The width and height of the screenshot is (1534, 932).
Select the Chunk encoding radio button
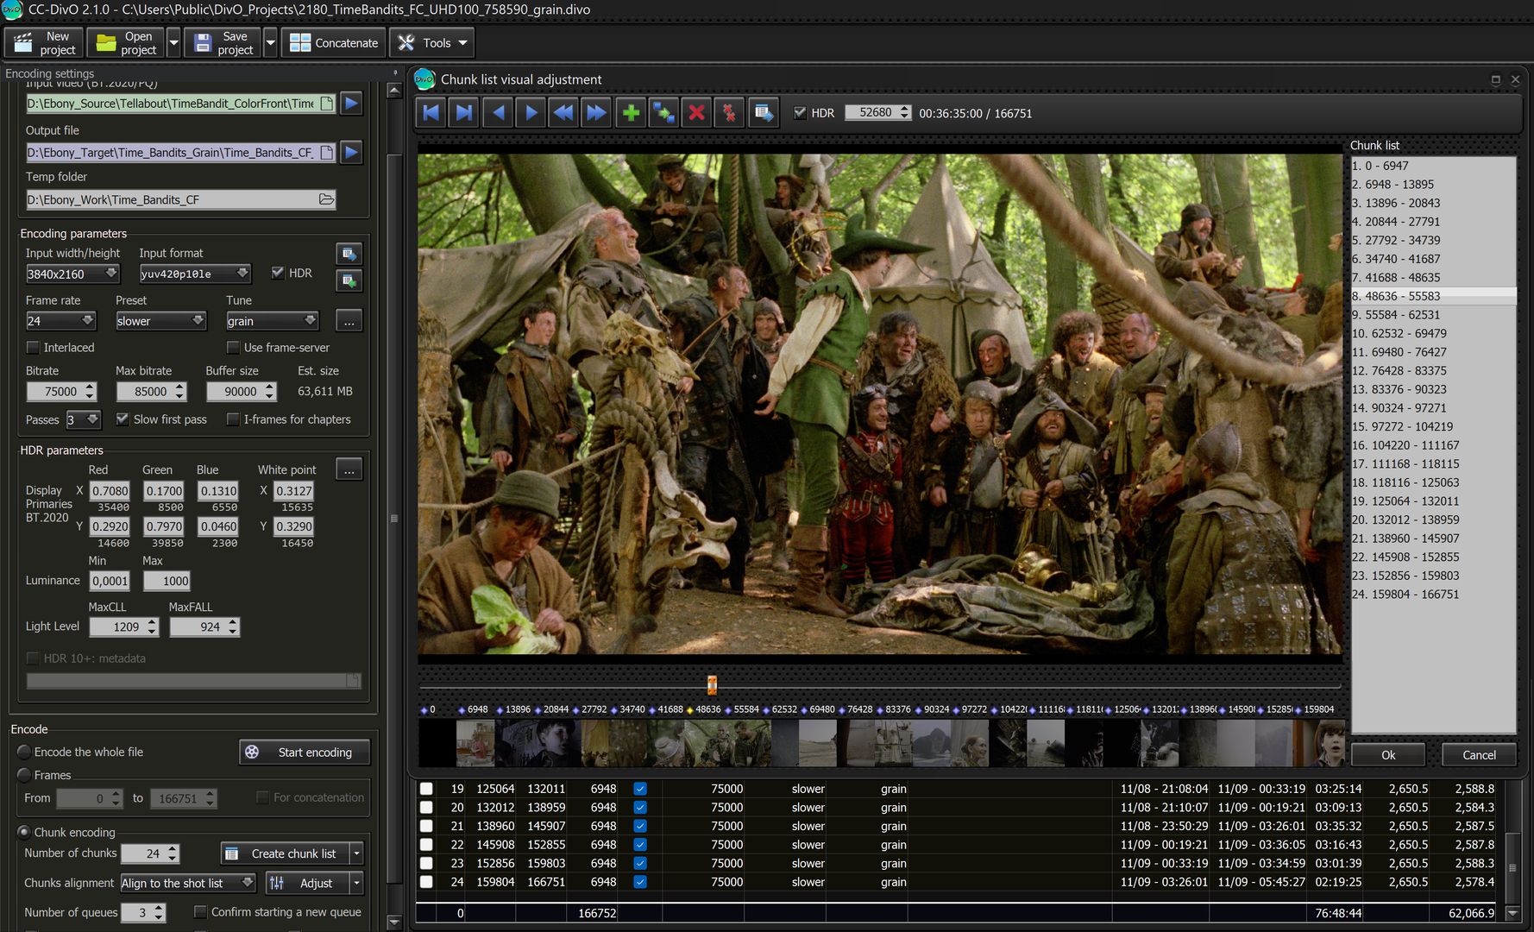tap(24, 833)
